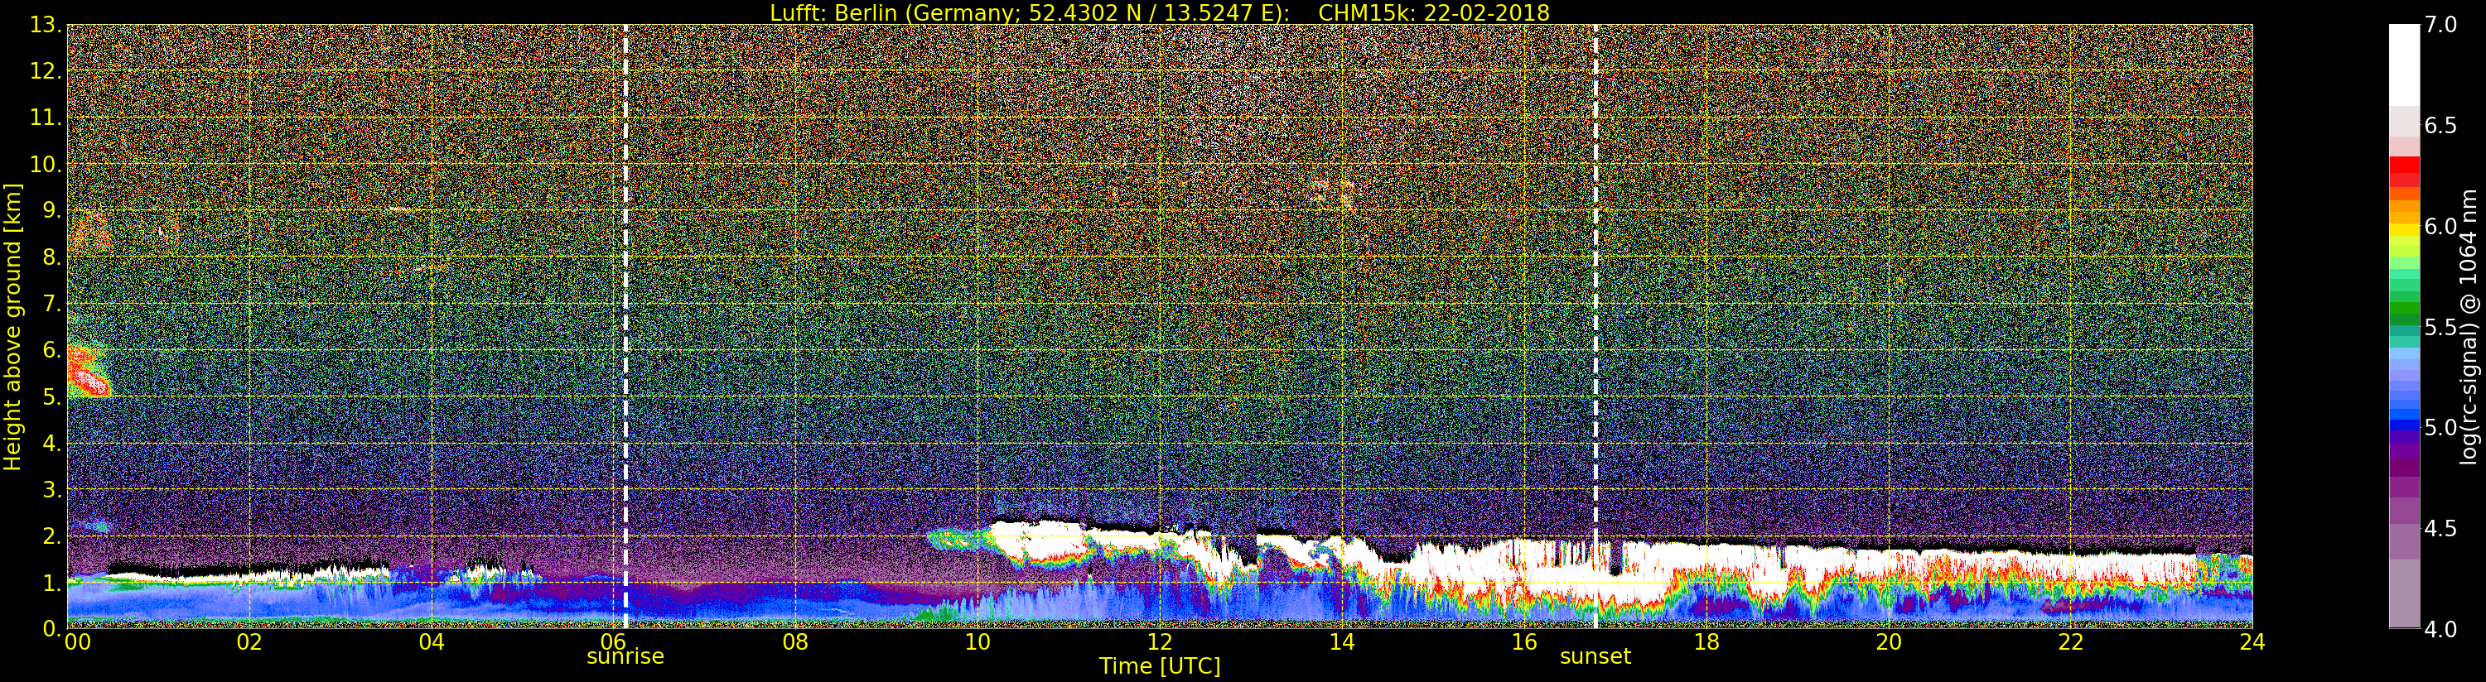Click height axis tick '8.'

(x=52, y=257)
